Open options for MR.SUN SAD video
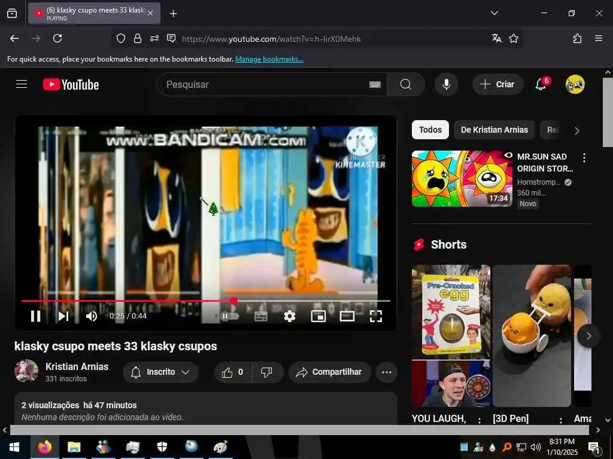The height and width of the screenshot is (459, 613). tap(584, 158)
